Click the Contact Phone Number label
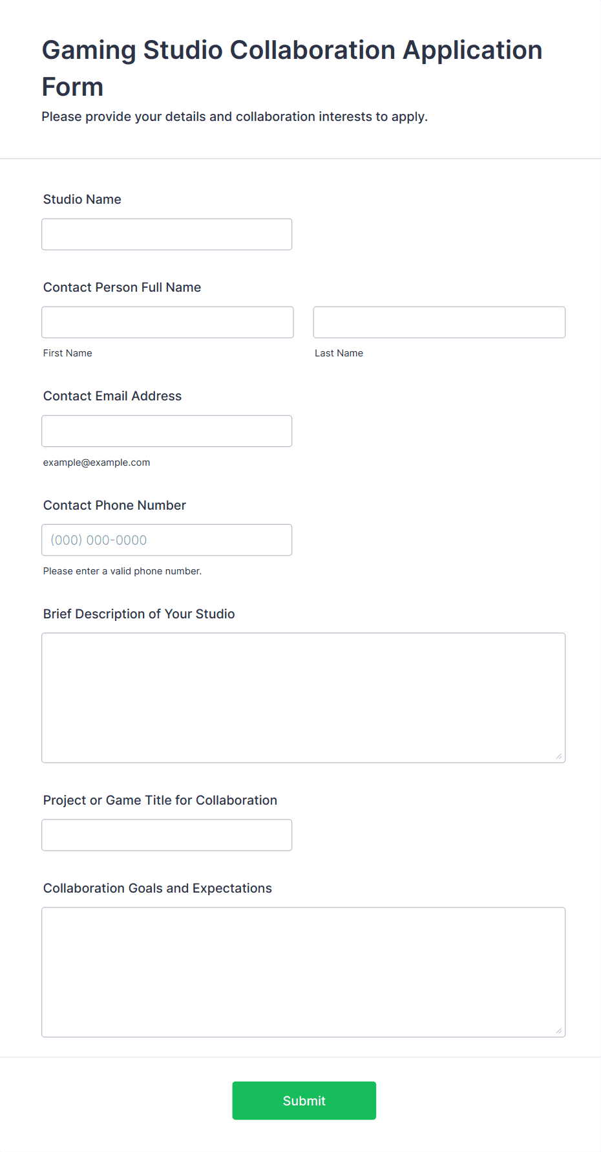Image resolution: width=601 pixels, height=1152 pixels. (x=114, y=505)
